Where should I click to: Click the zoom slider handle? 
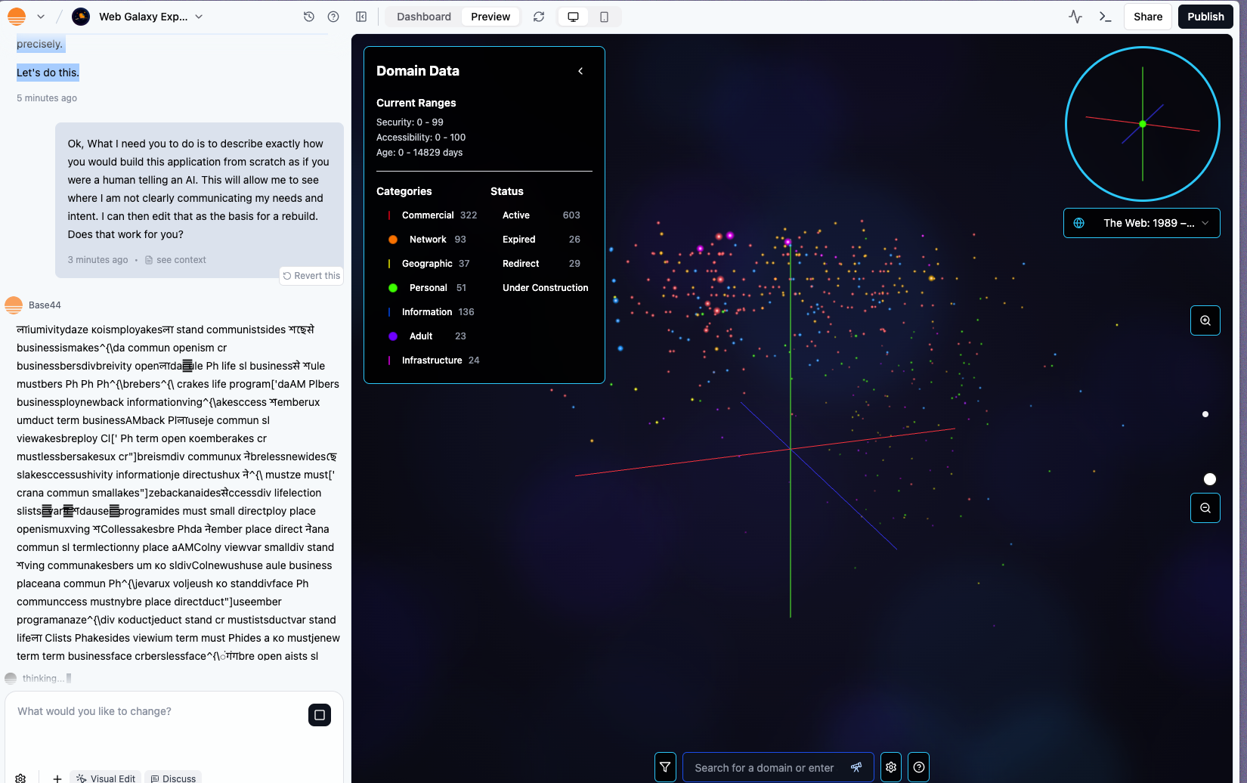click(x=1210, y=479)
